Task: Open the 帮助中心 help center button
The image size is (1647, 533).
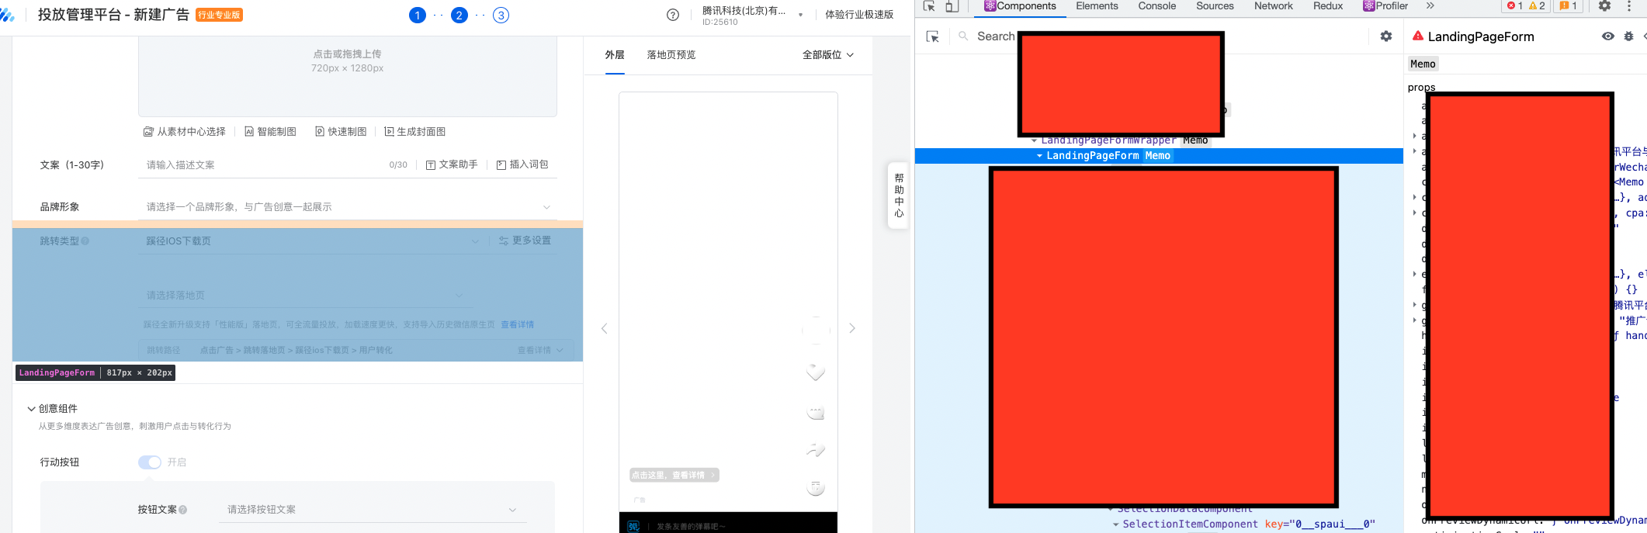Action: [x=899, y=196]
